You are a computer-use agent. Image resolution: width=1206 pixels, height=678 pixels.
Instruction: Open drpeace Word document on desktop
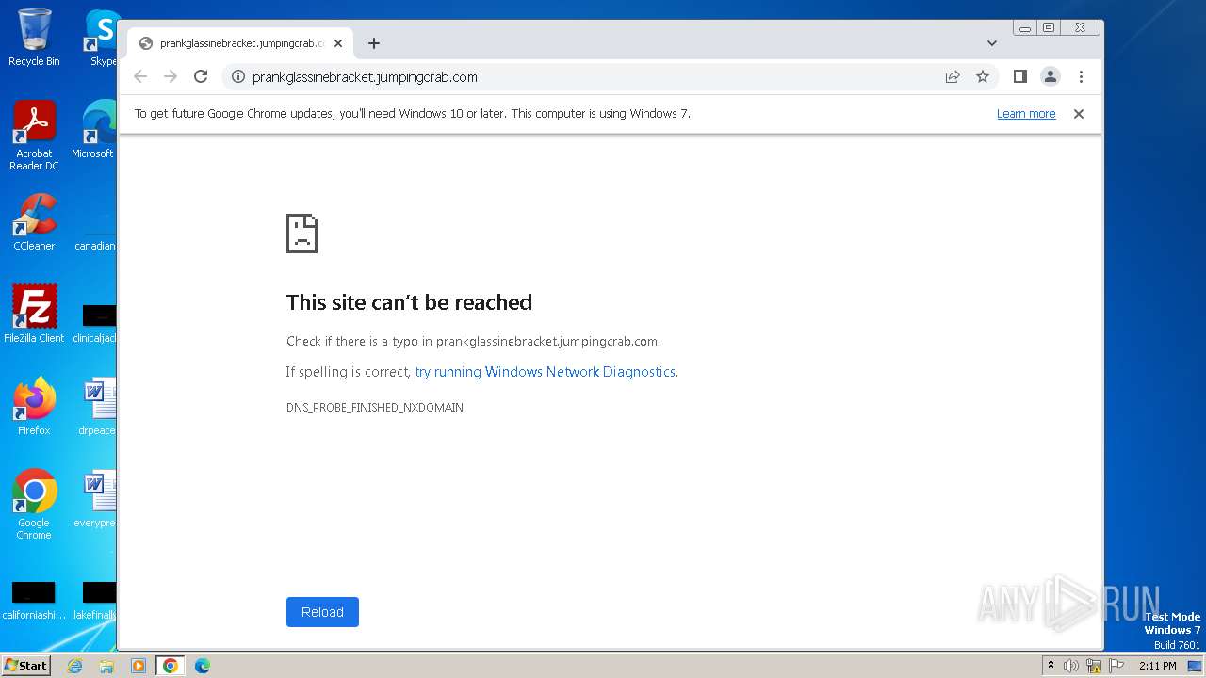click(x=98, y=406)
